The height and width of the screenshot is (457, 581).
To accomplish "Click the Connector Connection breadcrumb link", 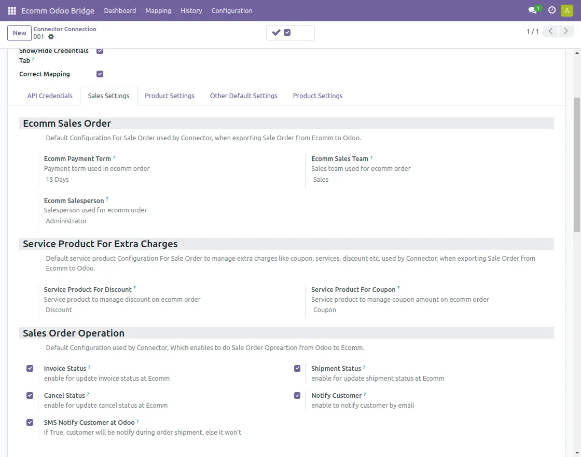I will click(x=65, y=29).
